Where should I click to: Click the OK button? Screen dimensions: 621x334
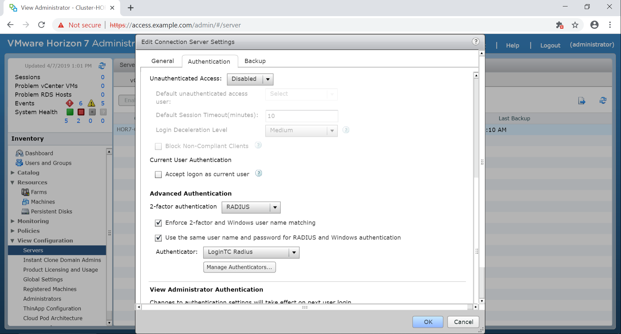coord(428,322)
